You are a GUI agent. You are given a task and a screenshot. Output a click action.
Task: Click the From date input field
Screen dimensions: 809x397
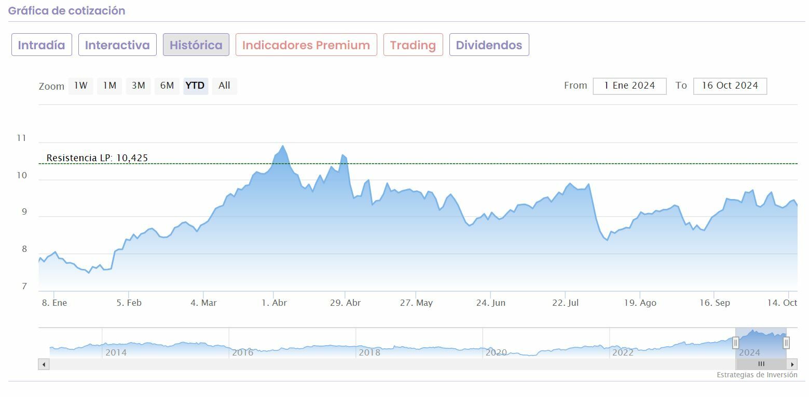(x=629, y=86)
